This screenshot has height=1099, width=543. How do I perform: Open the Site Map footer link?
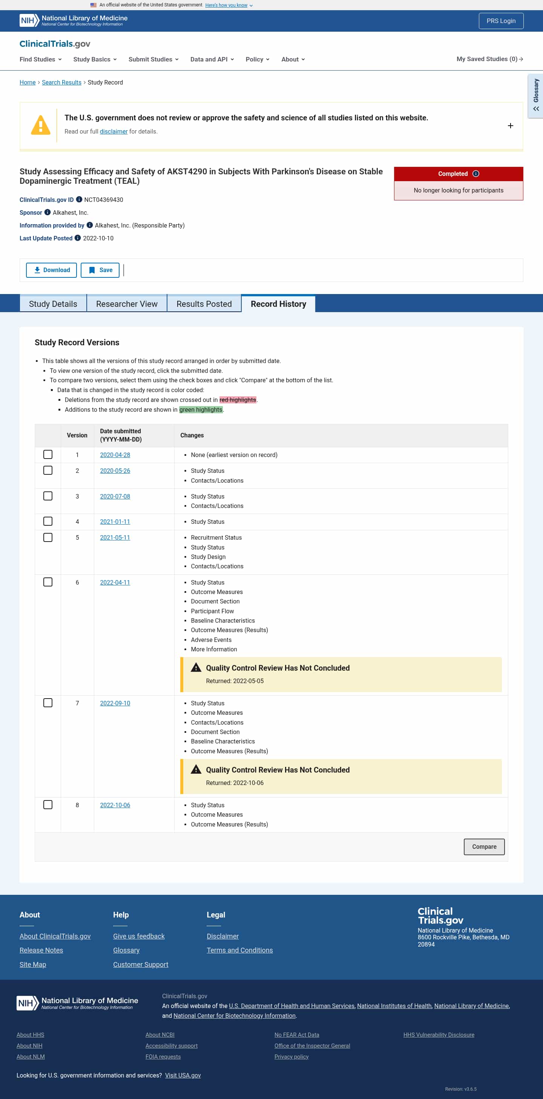[x=33, y=964]
